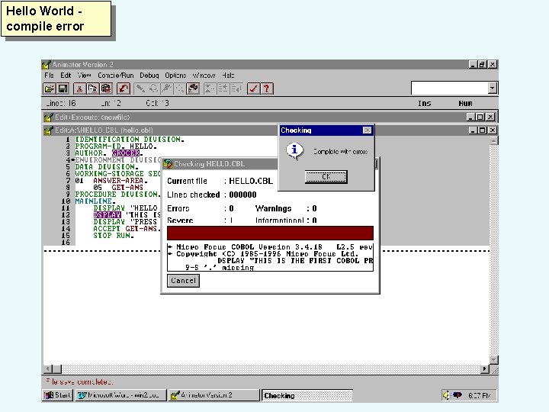The width and height of the screenshot is (549, 412).
Task: Close the small Checking popup
Action: (367, 130)
